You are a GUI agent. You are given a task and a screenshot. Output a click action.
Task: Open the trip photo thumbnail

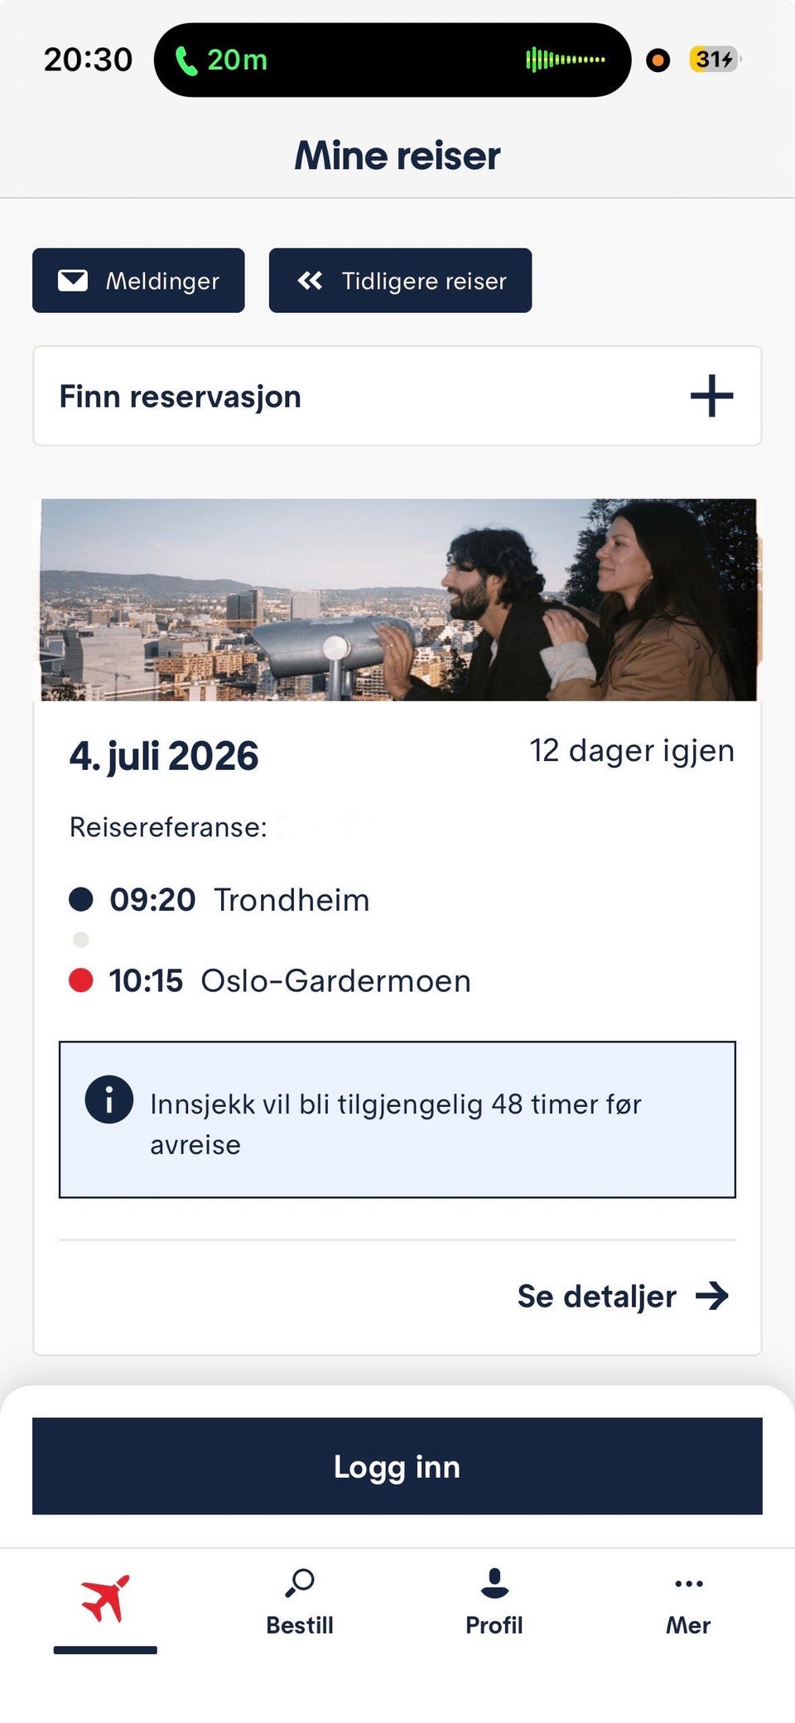(x=398, y=599)
